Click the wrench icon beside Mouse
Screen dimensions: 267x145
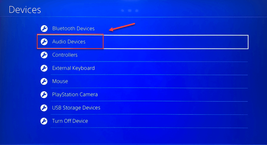point(44,81)
